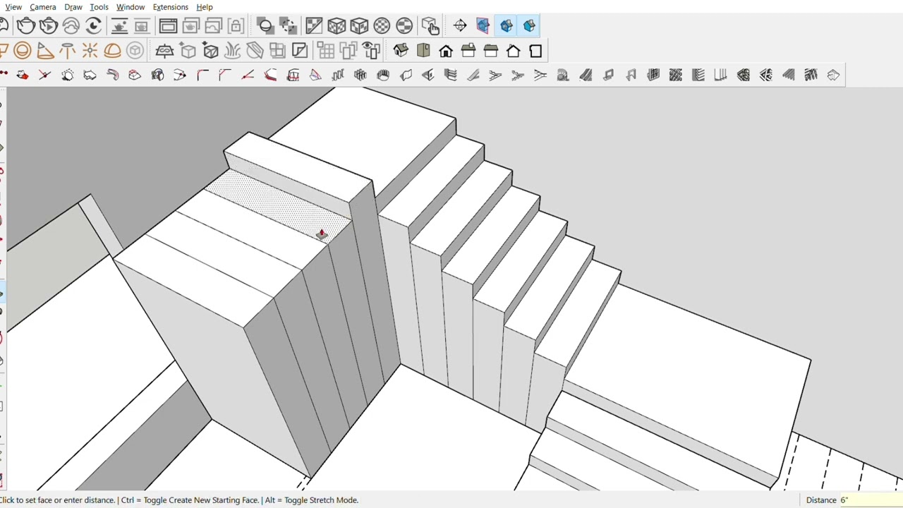Open the Extensions menu

coord(171,7)
